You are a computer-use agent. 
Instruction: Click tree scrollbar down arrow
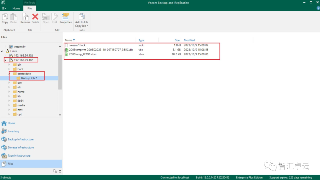[x=60, y=115]
